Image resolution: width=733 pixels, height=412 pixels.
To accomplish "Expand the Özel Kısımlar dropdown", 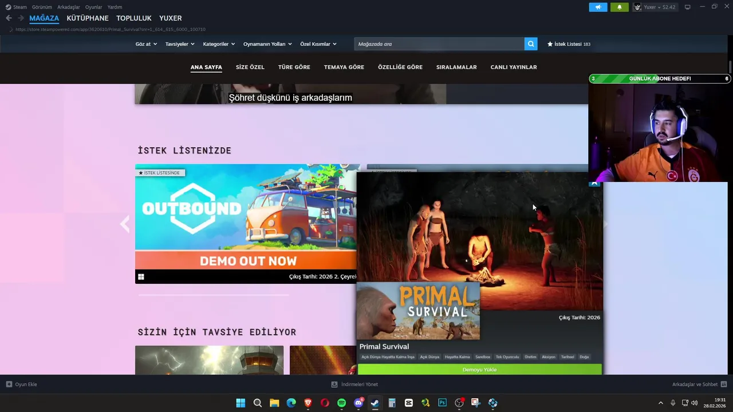I will pyautogui.click(x=318, y=44).
